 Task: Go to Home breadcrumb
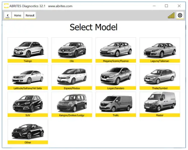pyautogui.click(x=18, y=15)
